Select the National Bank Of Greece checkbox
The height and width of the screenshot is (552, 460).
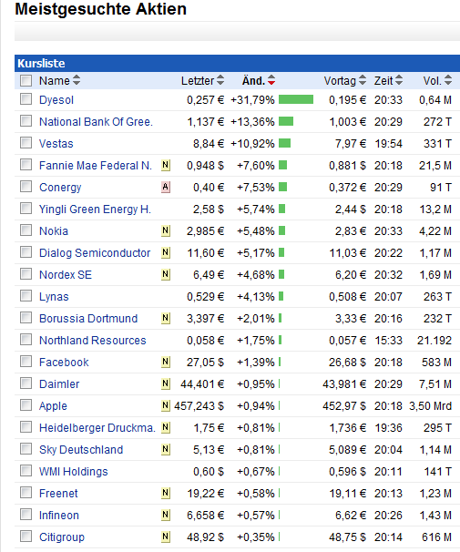pos(26,121)
